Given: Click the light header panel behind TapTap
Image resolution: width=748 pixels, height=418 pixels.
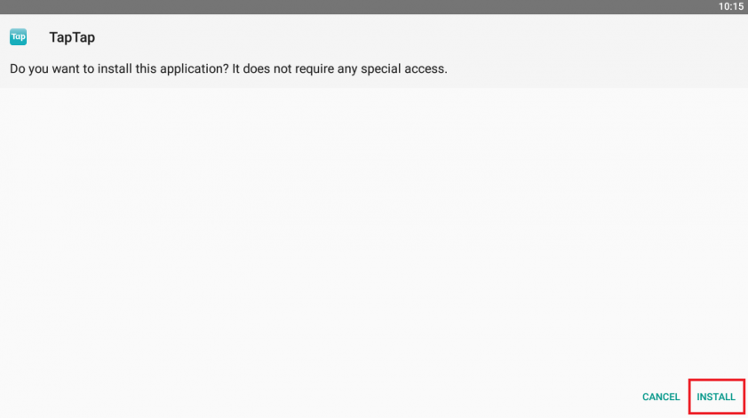Looking at the screenshot, I should [x=374, y=51].
